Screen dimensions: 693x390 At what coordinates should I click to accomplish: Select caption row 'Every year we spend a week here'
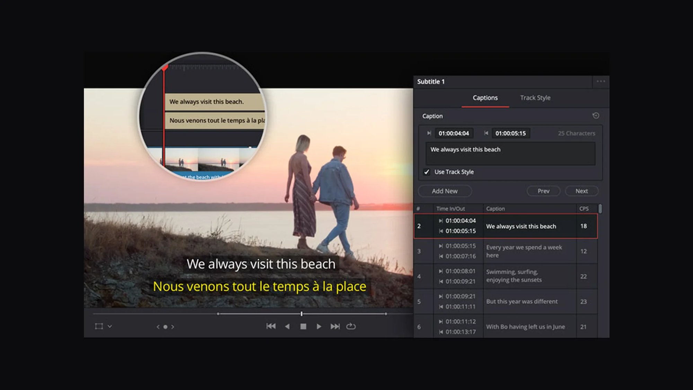tap(506, 251)
